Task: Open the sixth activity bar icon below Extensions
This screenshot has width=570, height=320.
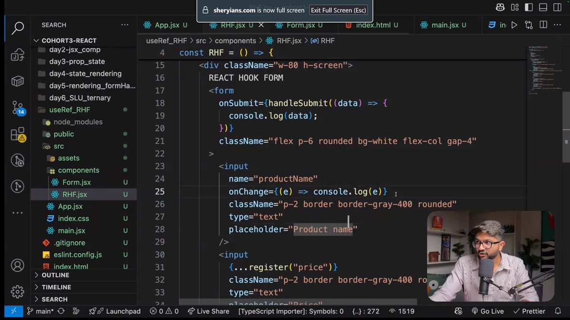Action: click(x=18, y=161)
